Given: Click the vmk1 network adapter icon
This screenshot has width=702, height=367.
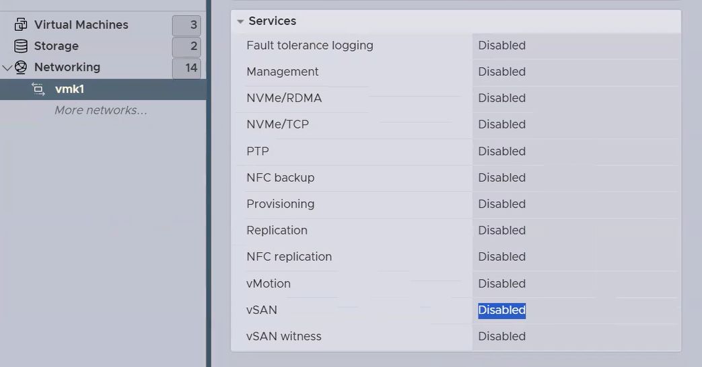Looking at the screenshot, I should coord(38,89).
